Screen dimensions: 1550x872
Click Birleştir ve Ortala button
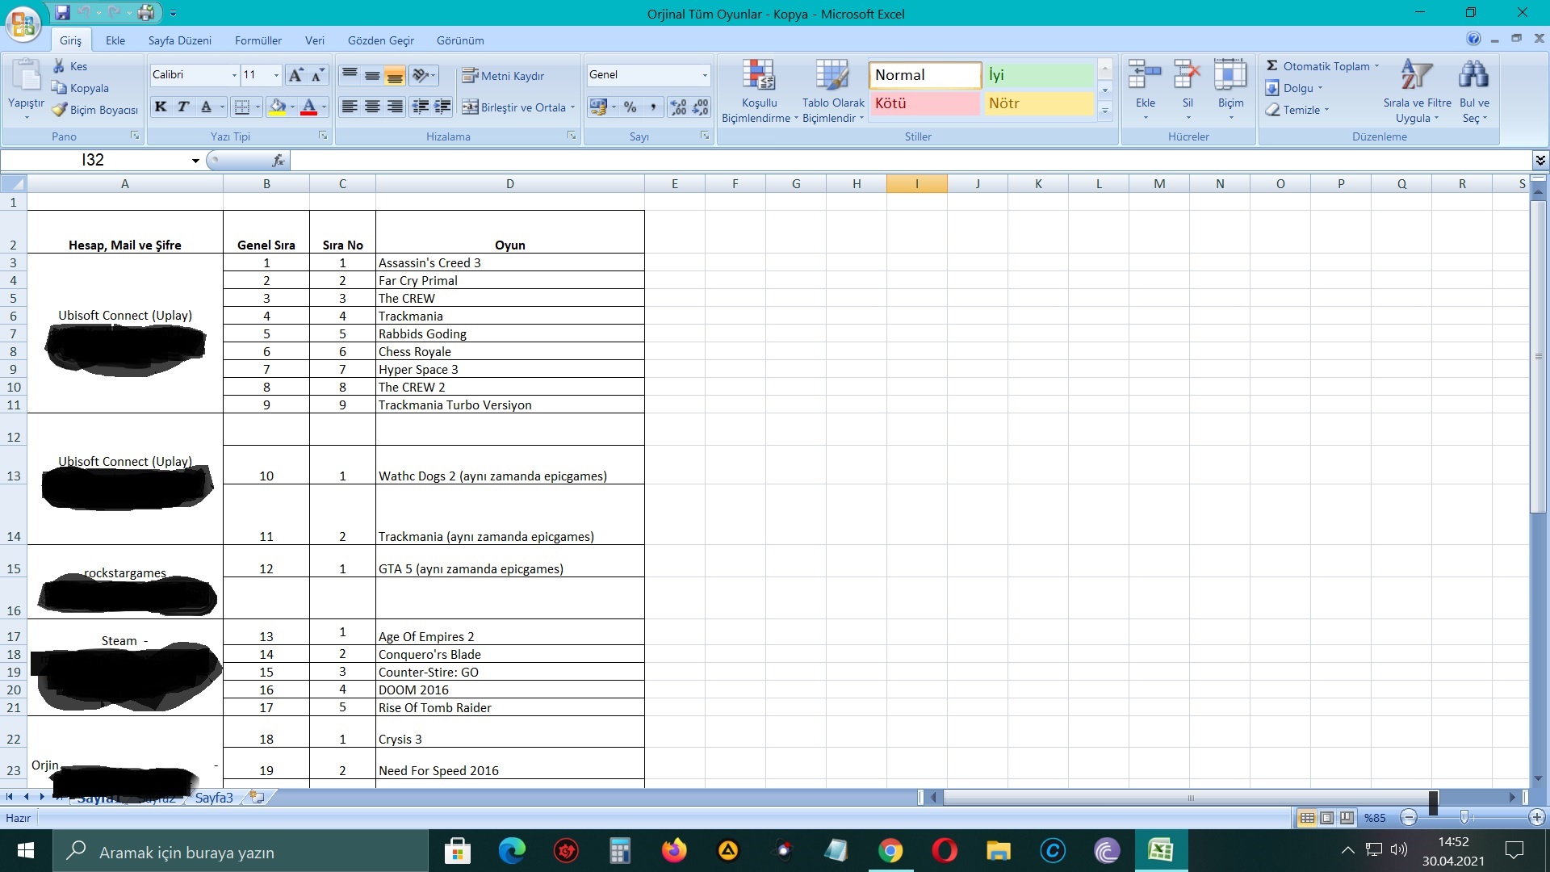(x=518, y=107)
